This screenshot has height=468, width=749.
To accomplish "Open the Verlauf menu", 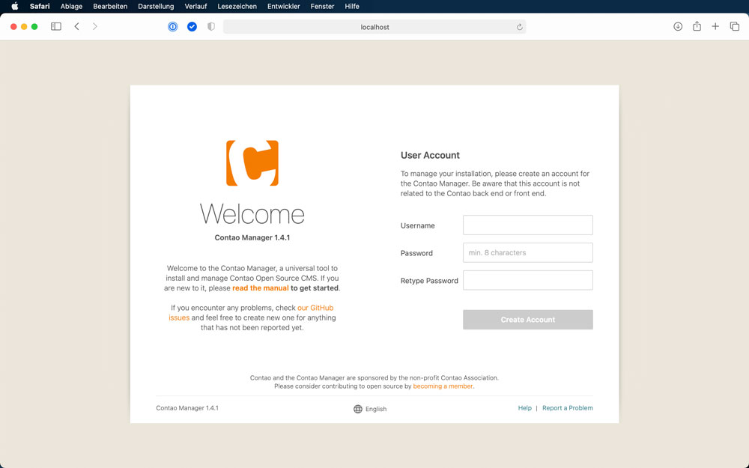I will 195,6.
